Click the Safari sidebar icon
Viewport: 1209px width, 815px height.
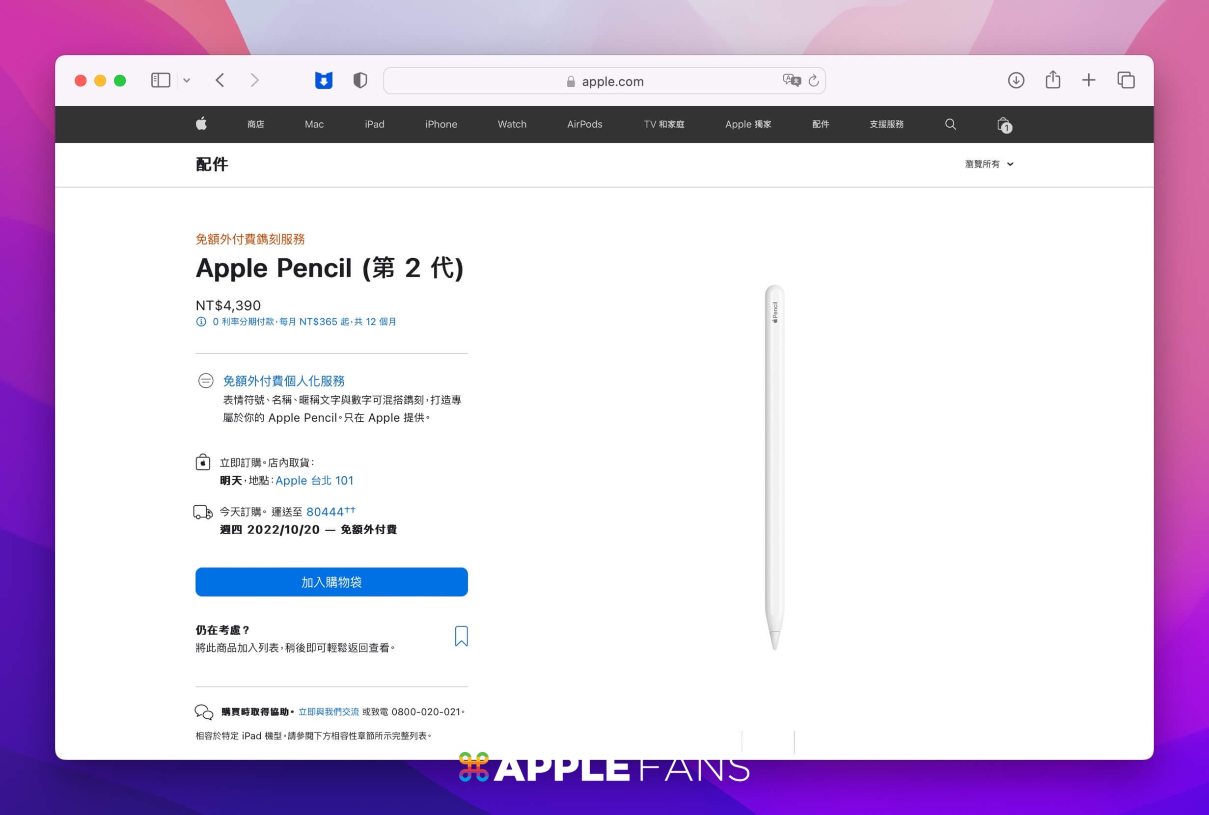[x=161, y=80]
